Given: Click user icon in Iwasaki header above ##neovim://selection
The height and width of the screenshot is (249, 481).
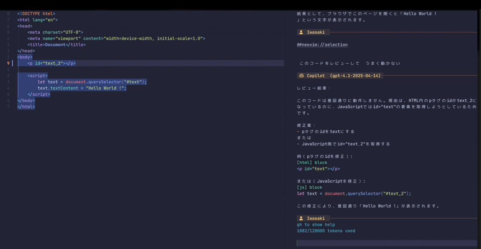Looking at the screenshot, I should click(x=301, y=32).
